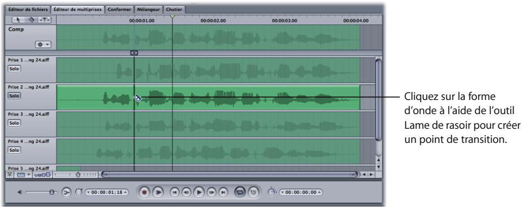Open the time ruler units dropdown
The image size is (526, 207).
23,174
